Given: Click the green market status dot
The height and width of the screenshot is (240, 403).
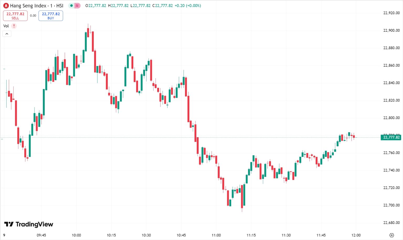Looking at the screenshot, I should pyautogui.click(x=71, y=6).
